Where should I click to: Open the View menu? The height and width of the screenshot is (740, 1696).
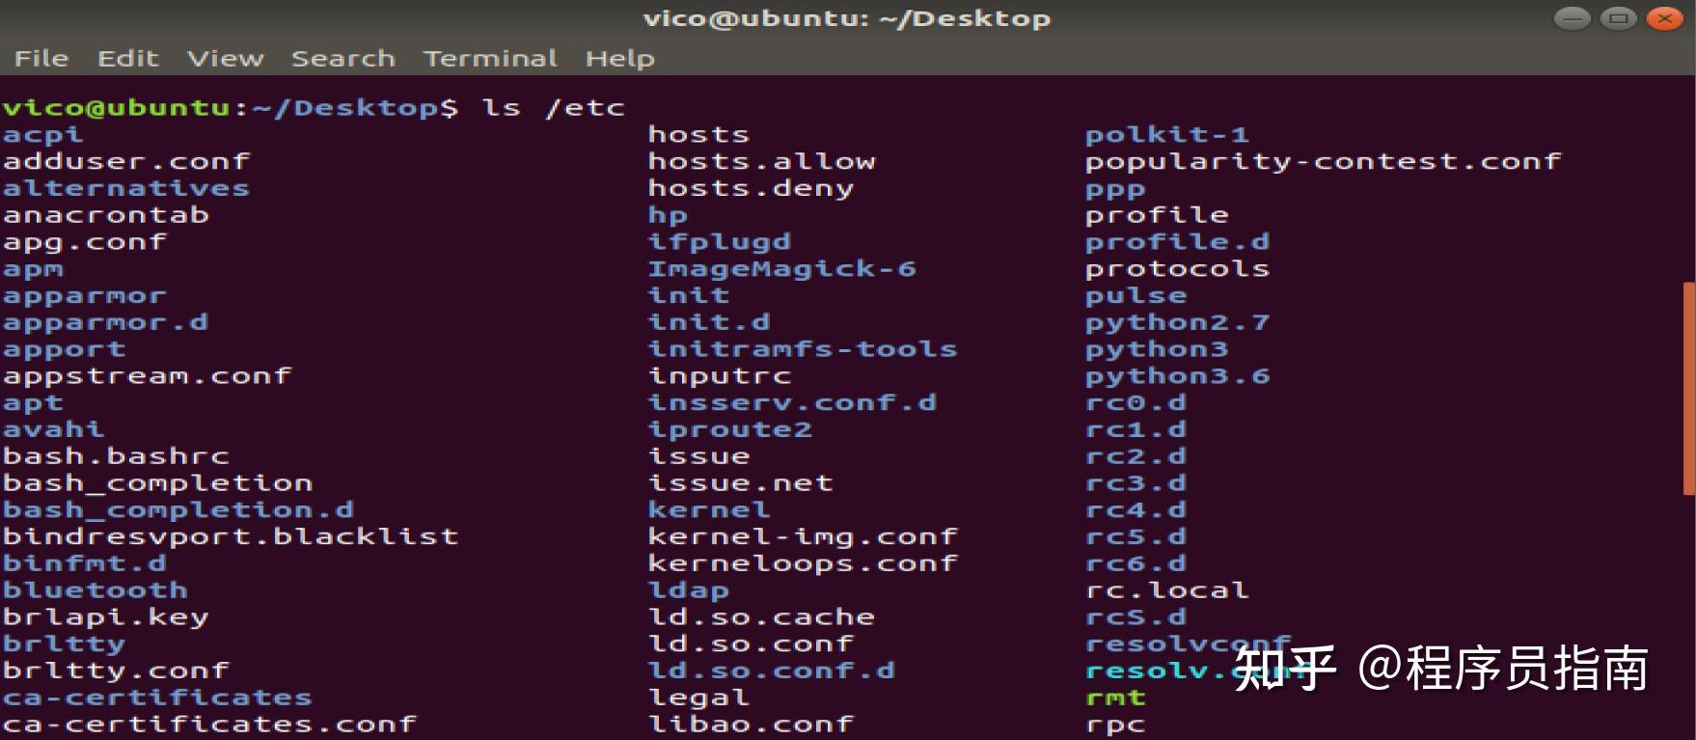coord(226,59)
